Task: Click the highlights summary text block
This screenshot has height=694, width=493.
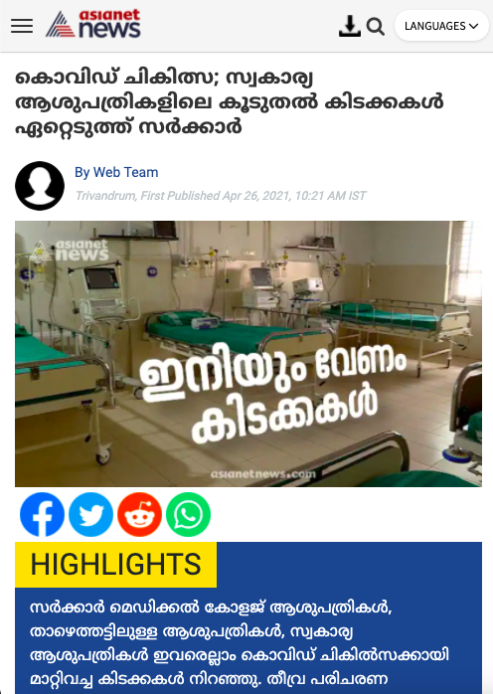Action: [239, 642]
